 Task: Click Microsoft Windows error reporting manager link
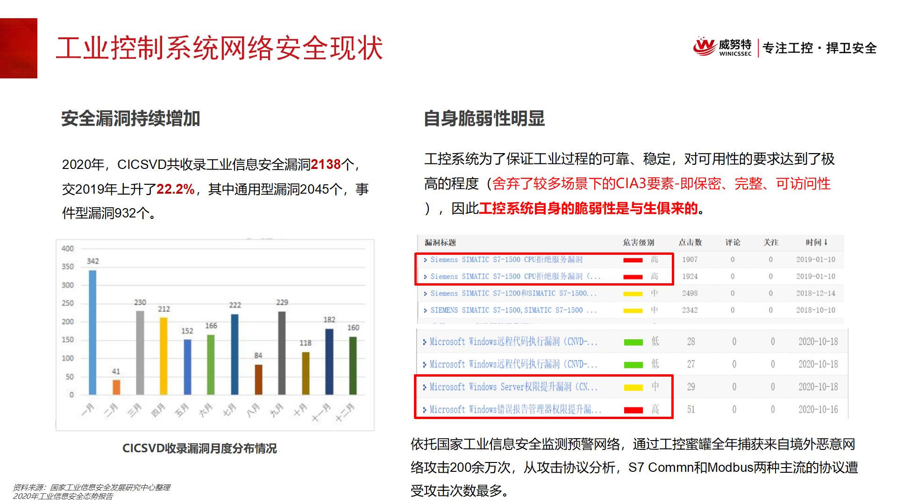(x=515, y=410)
